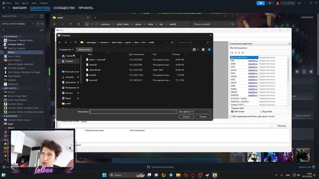Click the UInt32 go-to link in inspector
The width and height of the screenshot is (319, 179).
(x=253, y=83)
